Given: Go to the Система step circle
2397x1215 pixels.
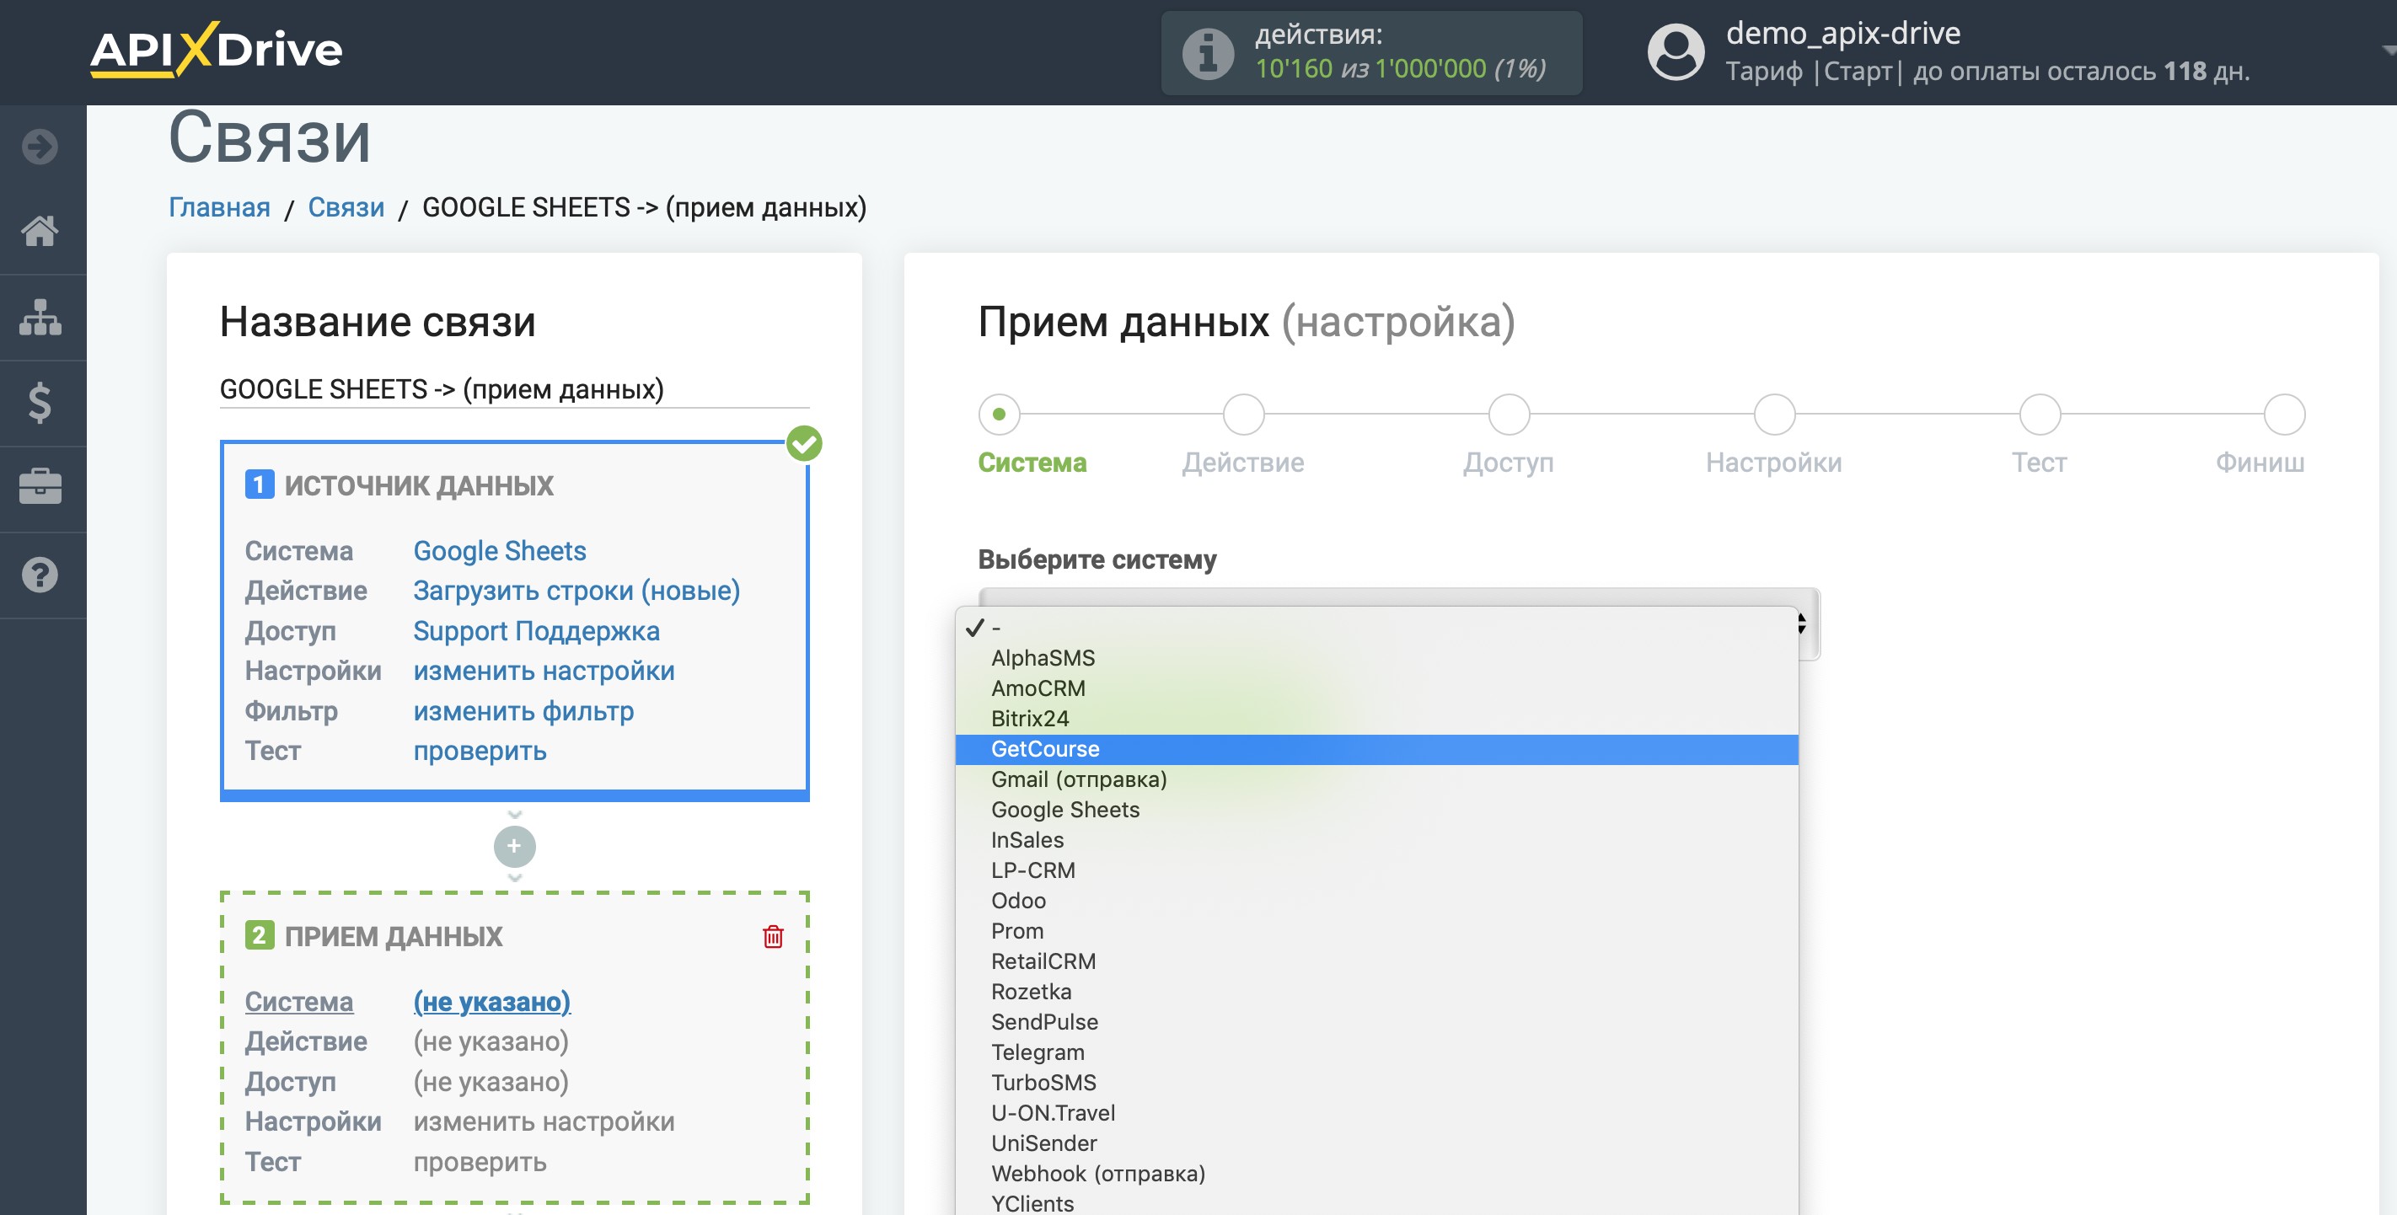Looking at the screenshot, I should click(999, 415).
